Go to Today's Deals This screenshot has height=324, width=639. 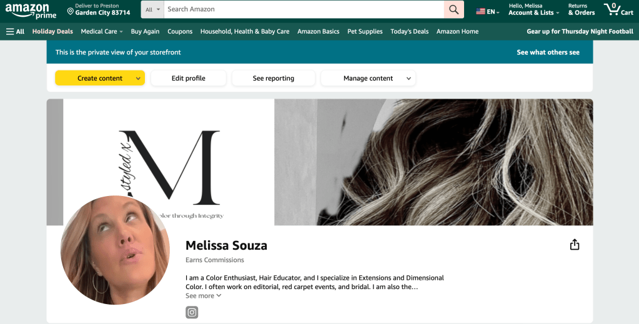[x=409, y=31]
